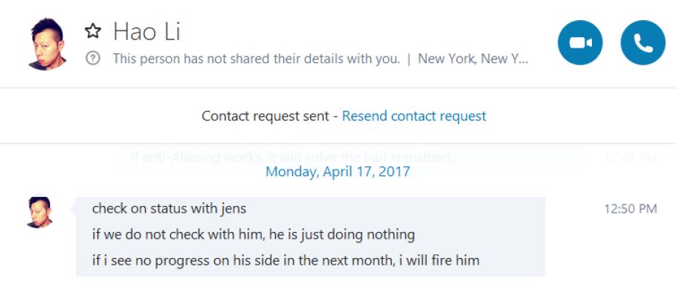Click the Hao Li contact name
The image size is (679, 284).
coord(147,32)
